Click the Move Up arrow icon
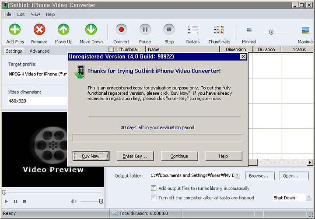 pos(63,30)
